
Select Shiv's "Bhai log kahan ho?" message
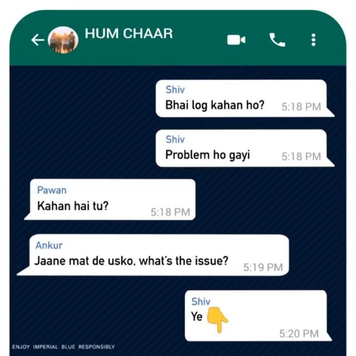(x=245, y=98)
